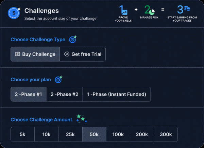
Task: Choose the 25k account size
Action: pos(70,134)
